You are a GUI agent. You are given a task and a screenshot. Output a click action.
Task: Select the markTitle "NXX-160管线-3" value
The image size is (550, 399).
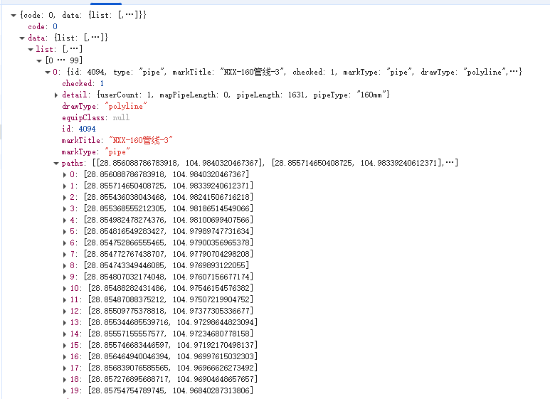tap(141, 140)
